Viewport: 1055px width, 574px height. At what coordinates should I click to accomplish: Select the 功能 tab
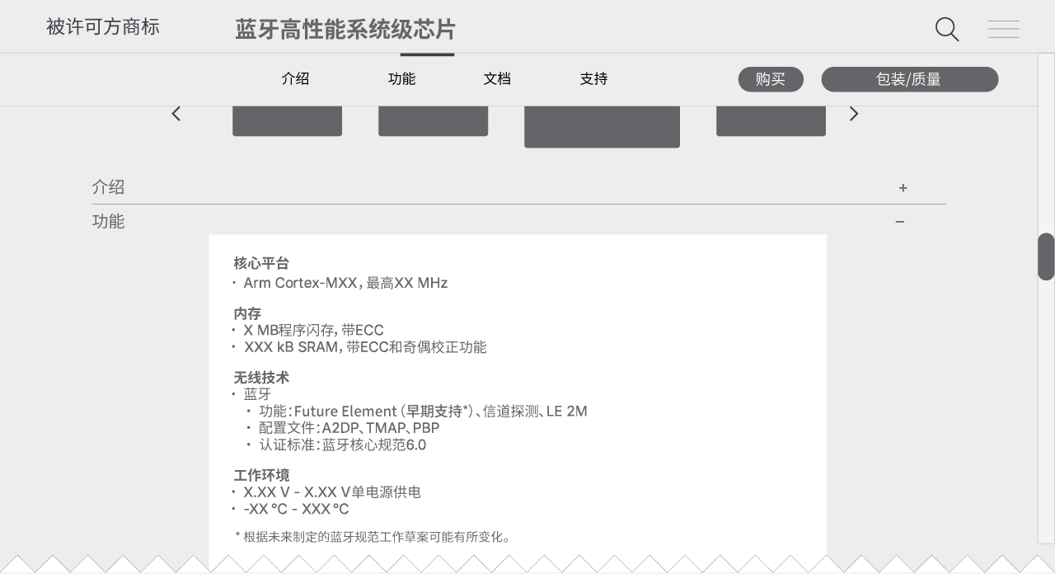(x=401, y=79)
